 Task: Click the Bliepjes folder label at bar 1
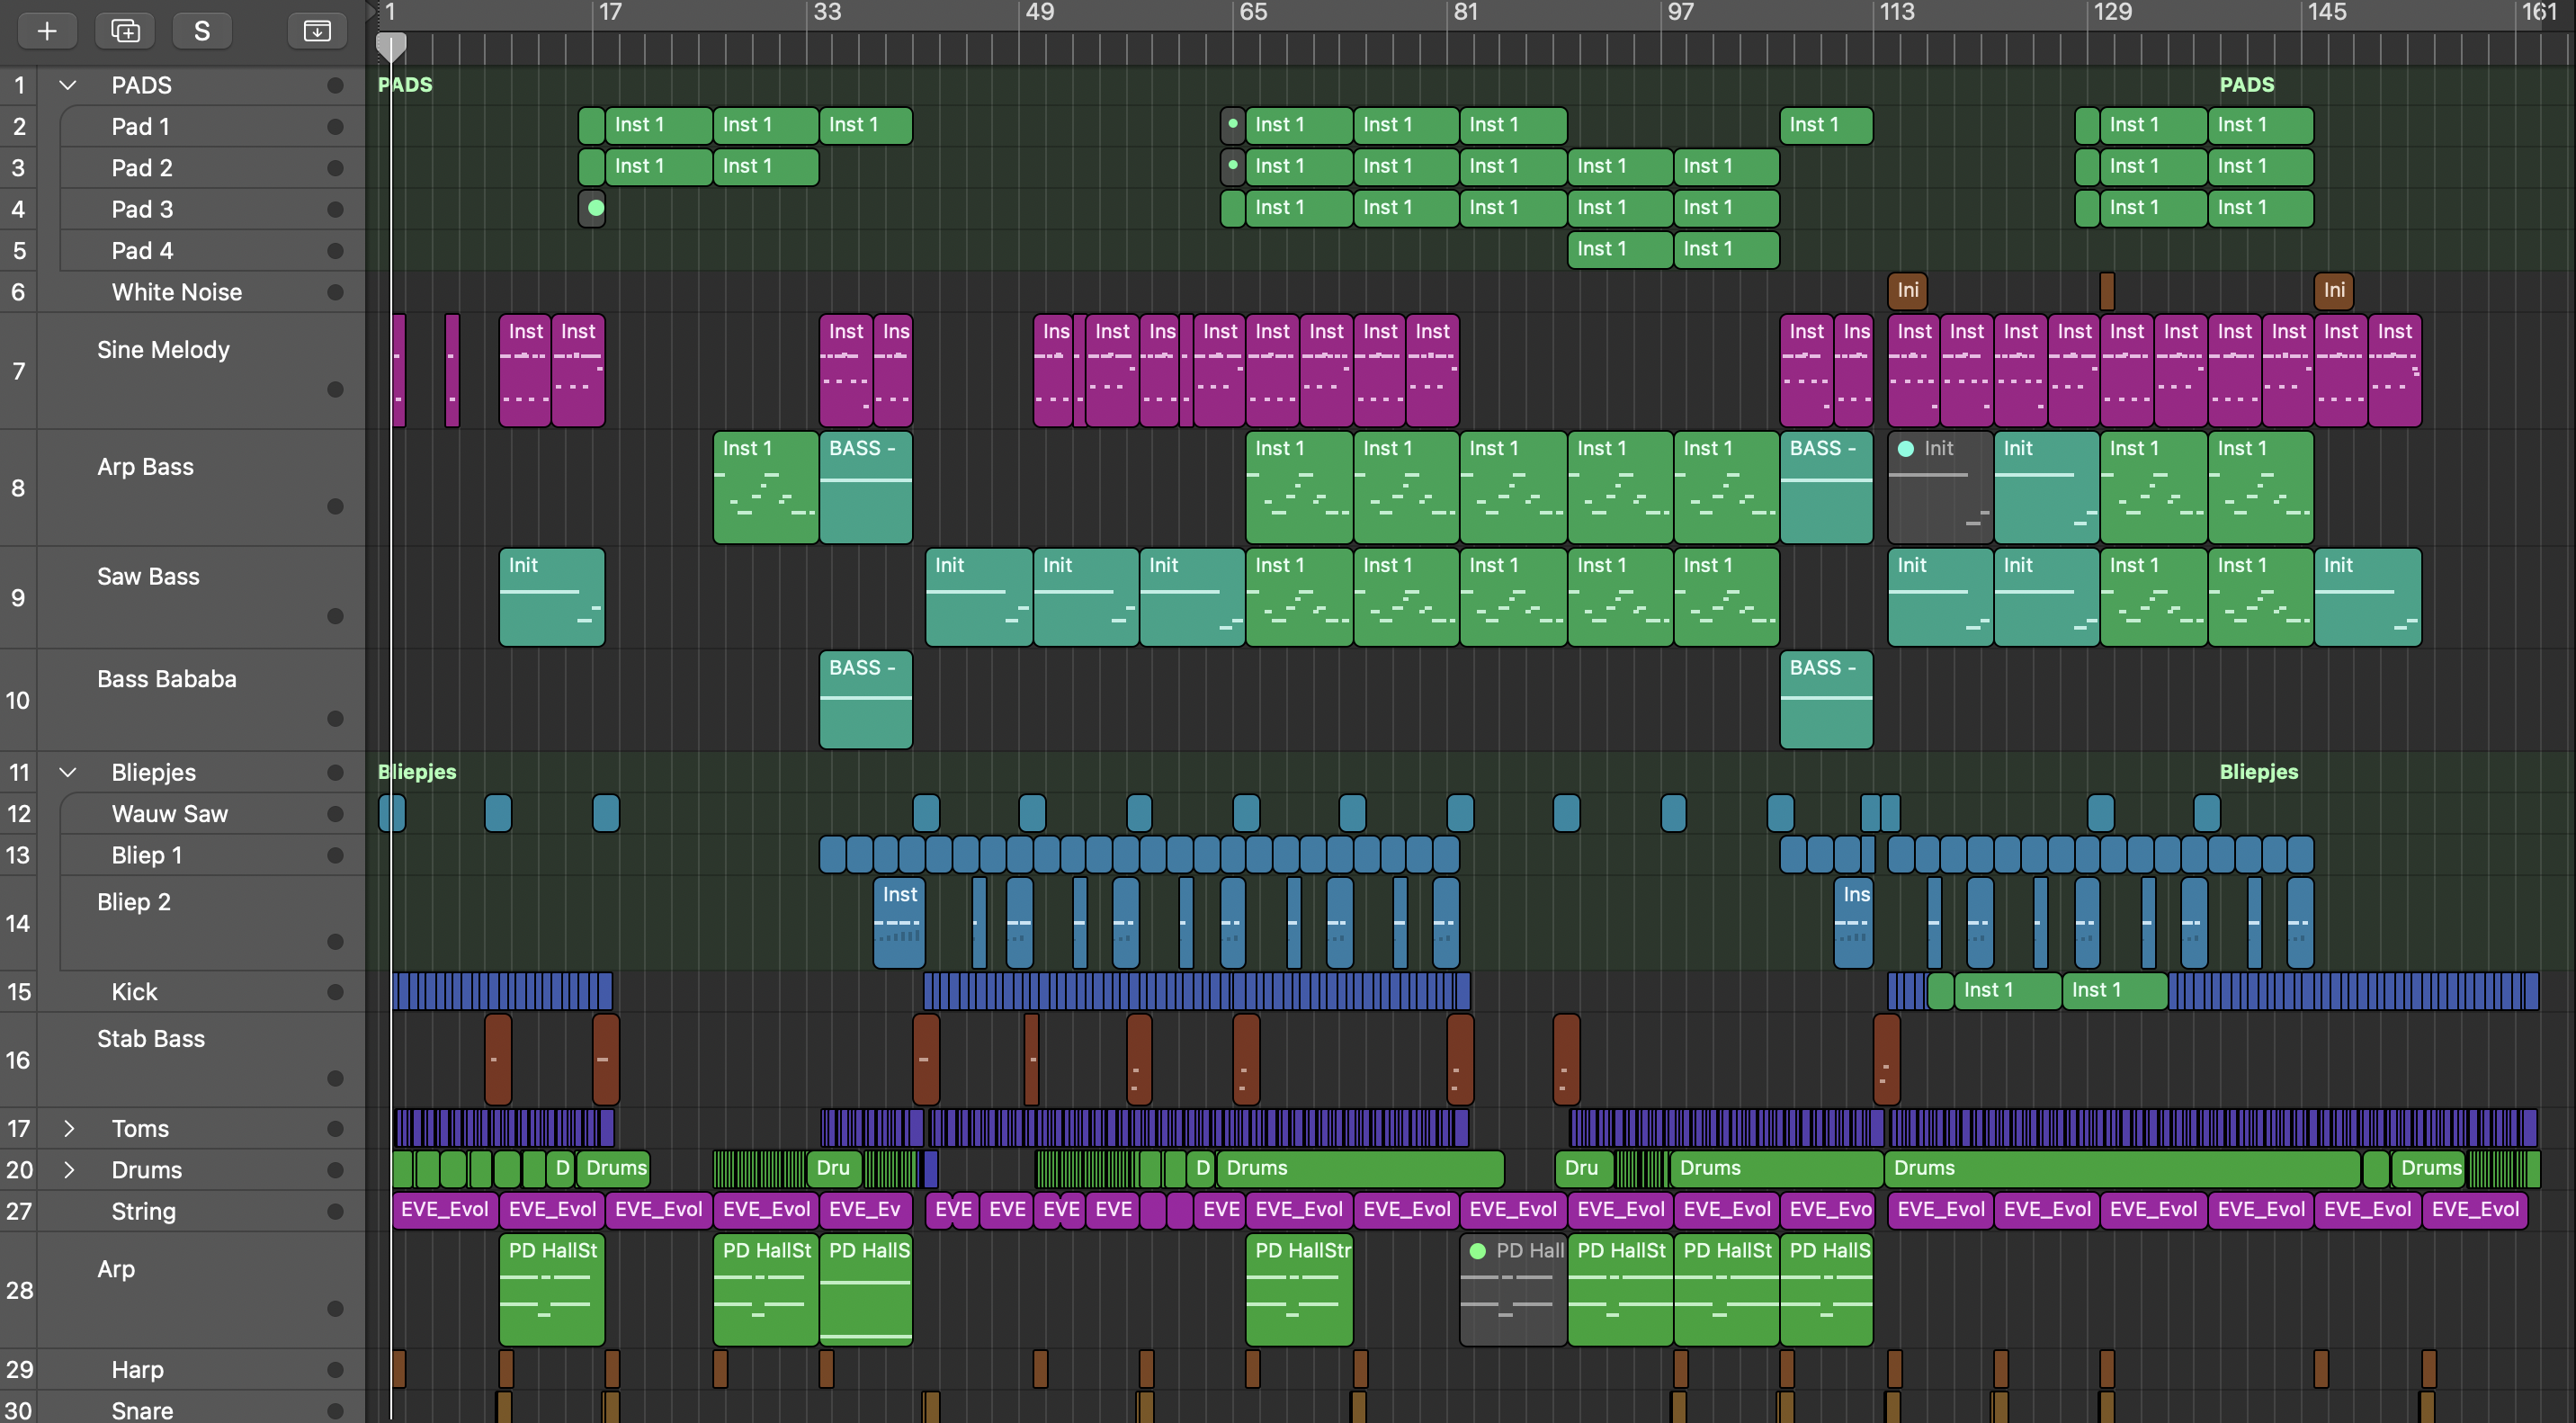tap(417, 772)
